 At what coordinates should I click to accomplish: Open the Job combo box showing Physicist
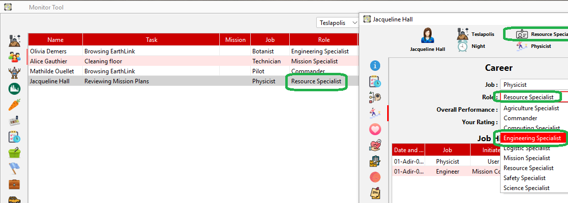pyautogui.click(x=534, y=85)
